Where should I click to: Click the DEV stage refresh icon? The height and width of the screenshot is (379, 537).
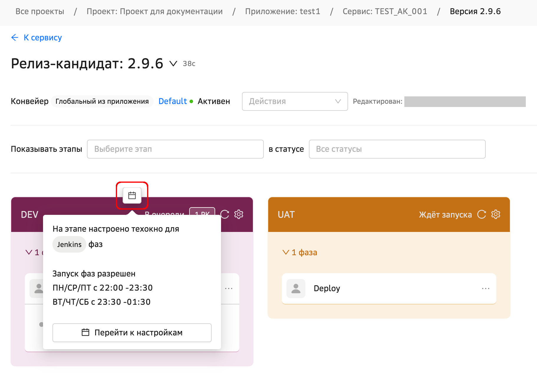225,214
